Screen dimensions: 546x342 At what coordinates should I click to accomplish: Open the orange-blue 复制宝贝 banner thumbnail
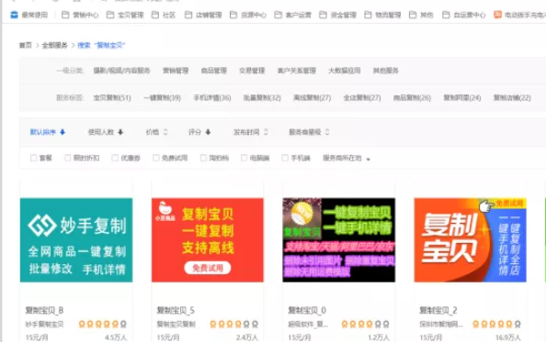tap(470, 240)
